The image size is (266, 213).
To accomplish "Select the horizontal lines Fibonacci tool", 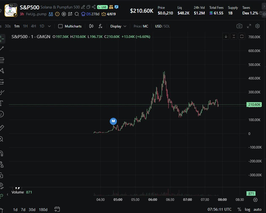I will click(2, 60).
